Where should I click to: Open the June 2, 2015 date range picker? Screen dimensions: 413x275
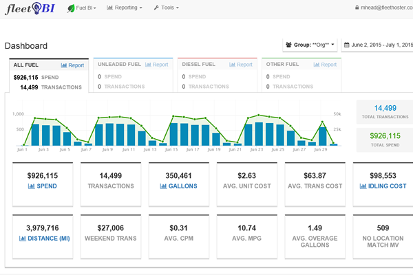378,45
